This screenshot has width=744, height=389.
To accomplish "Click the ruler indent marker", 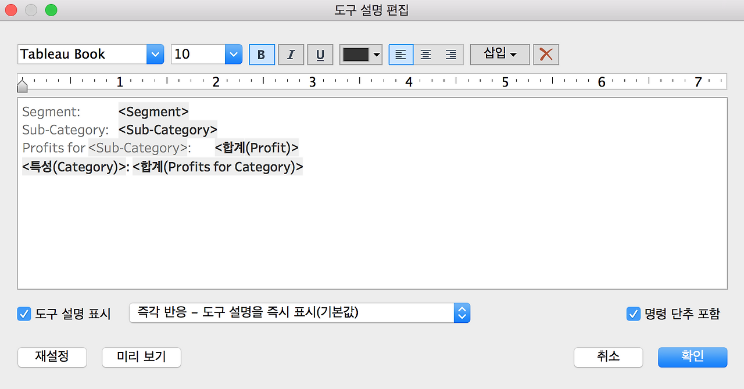I will coord(22,86).
